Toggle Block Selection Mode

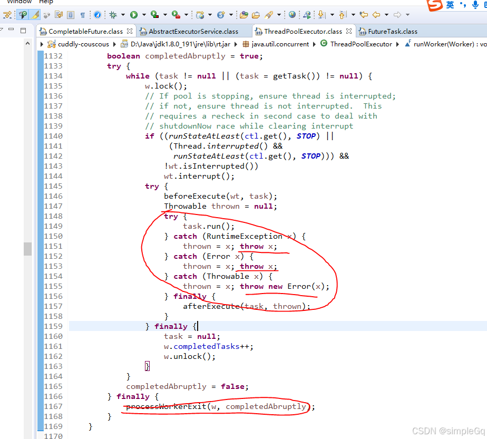pyautogui.click(x=71, y=15)
